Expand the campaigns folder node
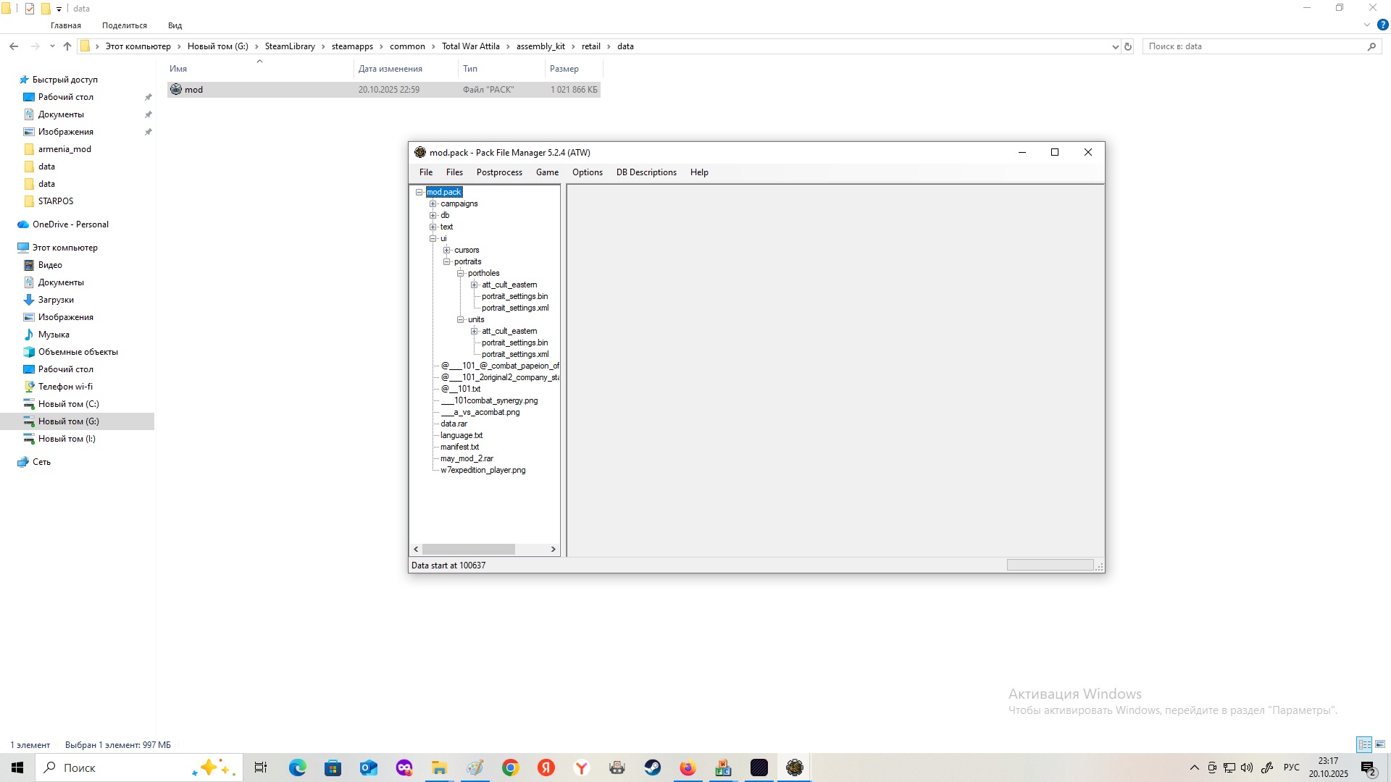Viewport: 1391px width, 782px height. click(x=433, y=203)
